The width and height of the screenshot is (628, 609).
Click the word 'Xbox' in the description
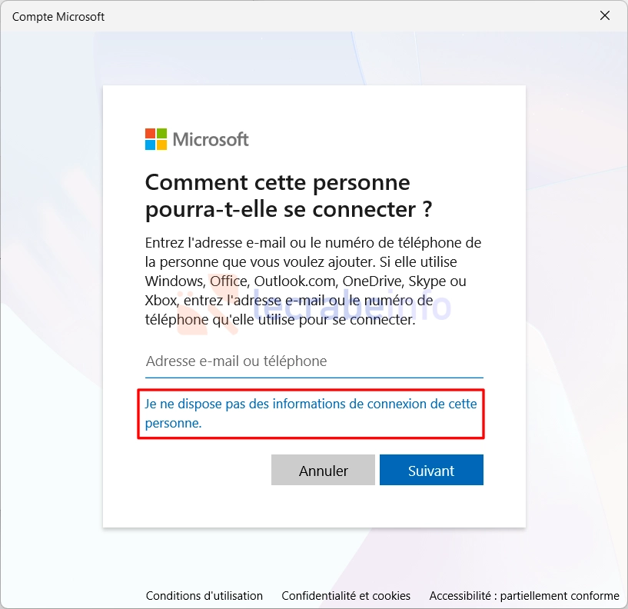pyautogui.click(x=161, y=300)
